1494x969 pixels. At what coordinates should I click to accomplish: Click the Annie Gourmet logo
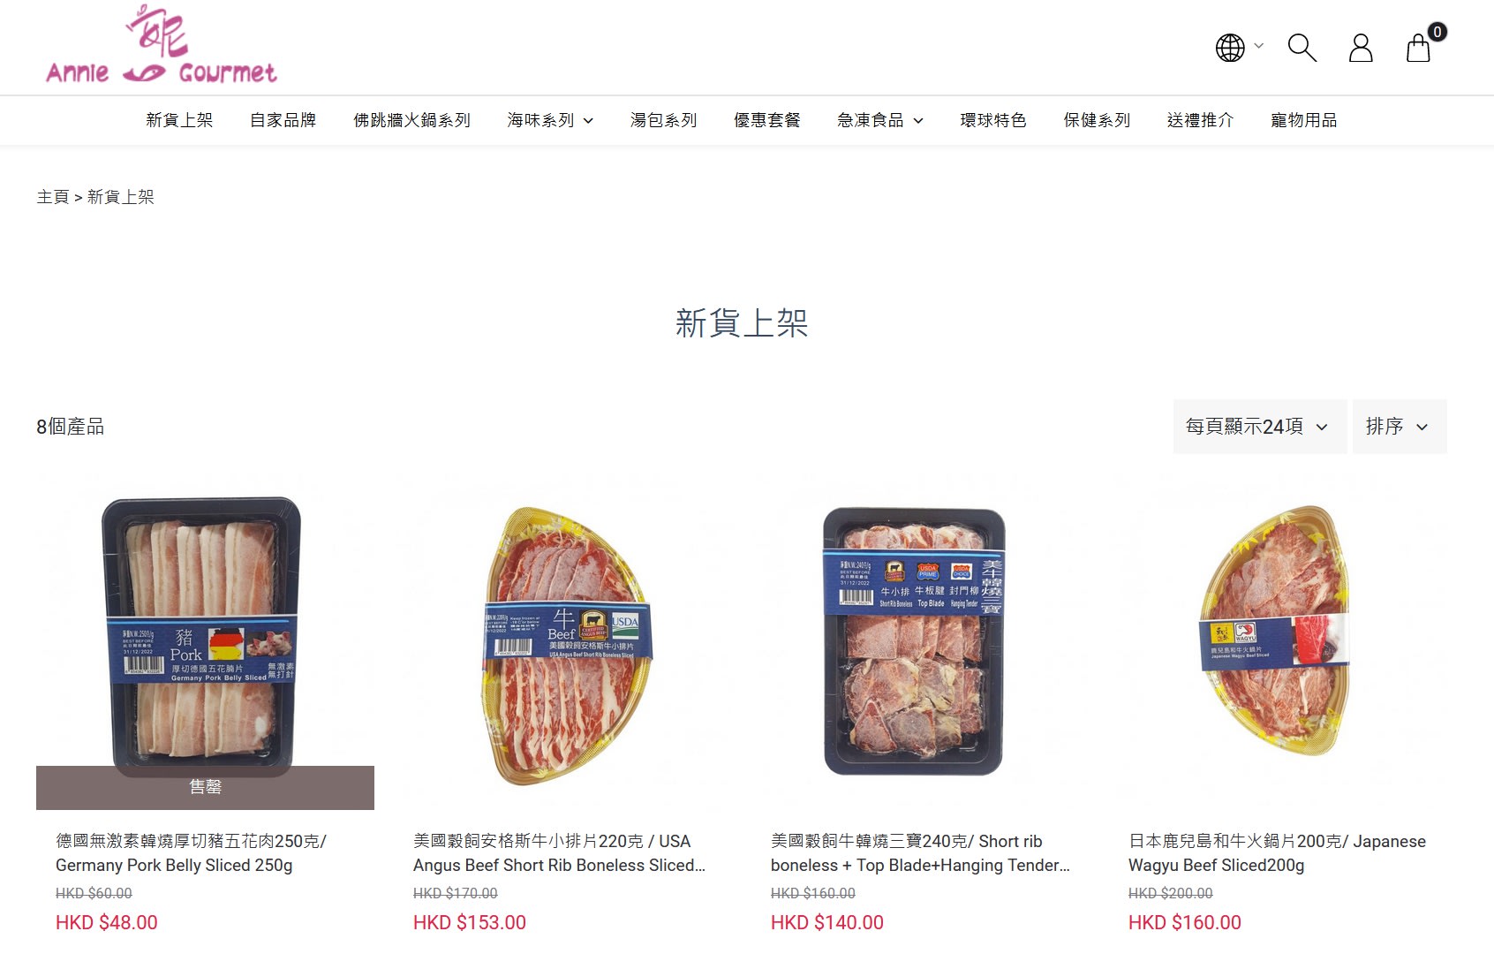[x=162, y=44]
